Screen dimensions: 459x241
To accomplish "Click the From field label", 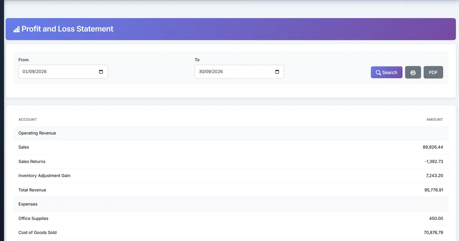I will point(23,60).
